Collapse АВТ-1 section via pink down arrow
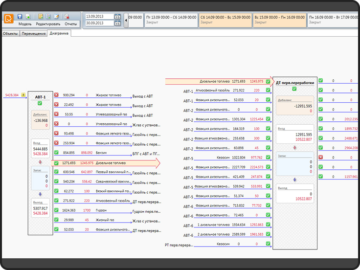The image size is (360, 270). [x=40, y=161]
